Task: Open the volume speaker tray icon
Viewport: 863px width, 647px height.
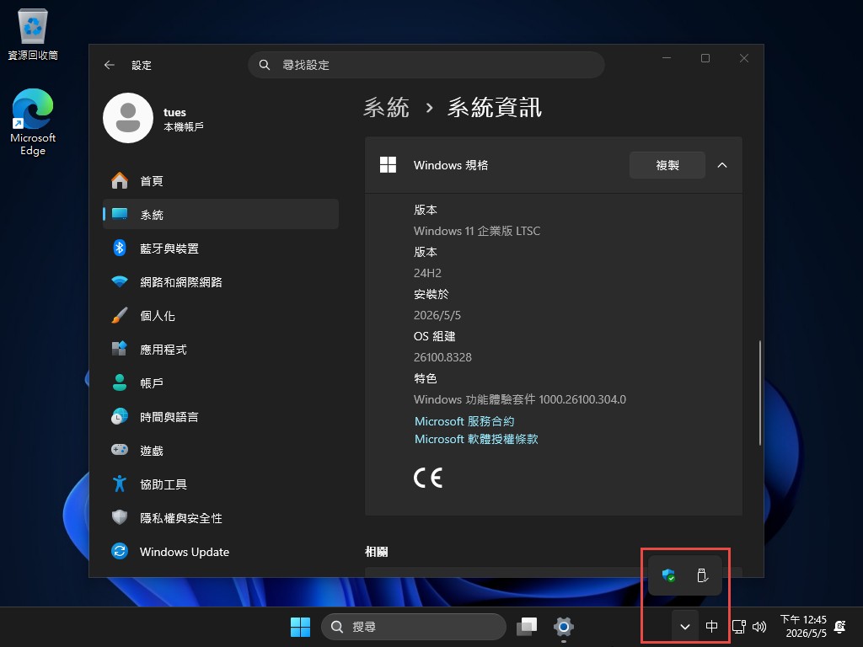Action: (759, 627)
